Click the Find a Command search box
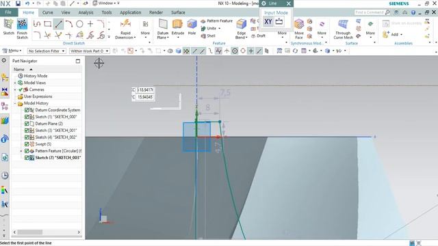Screen dimensions: 438x246 tap(370, 12)
